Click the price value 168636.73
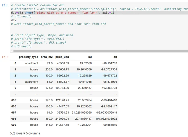Image resolution: width=188 pixels, height=137 pixels. point(62,69)
